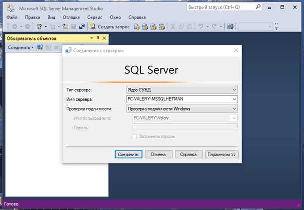Screen dimensions: 304x210
Task: Click the Параметры >> button
Action: (x=221, y=155)
